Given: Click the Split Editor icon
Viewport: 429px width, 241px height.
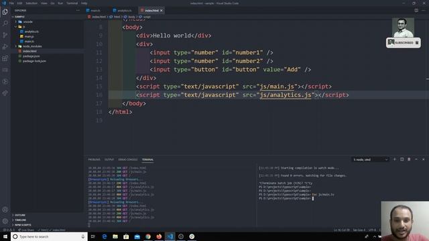Looking at the screenshot, I should (x=416, y=11).
